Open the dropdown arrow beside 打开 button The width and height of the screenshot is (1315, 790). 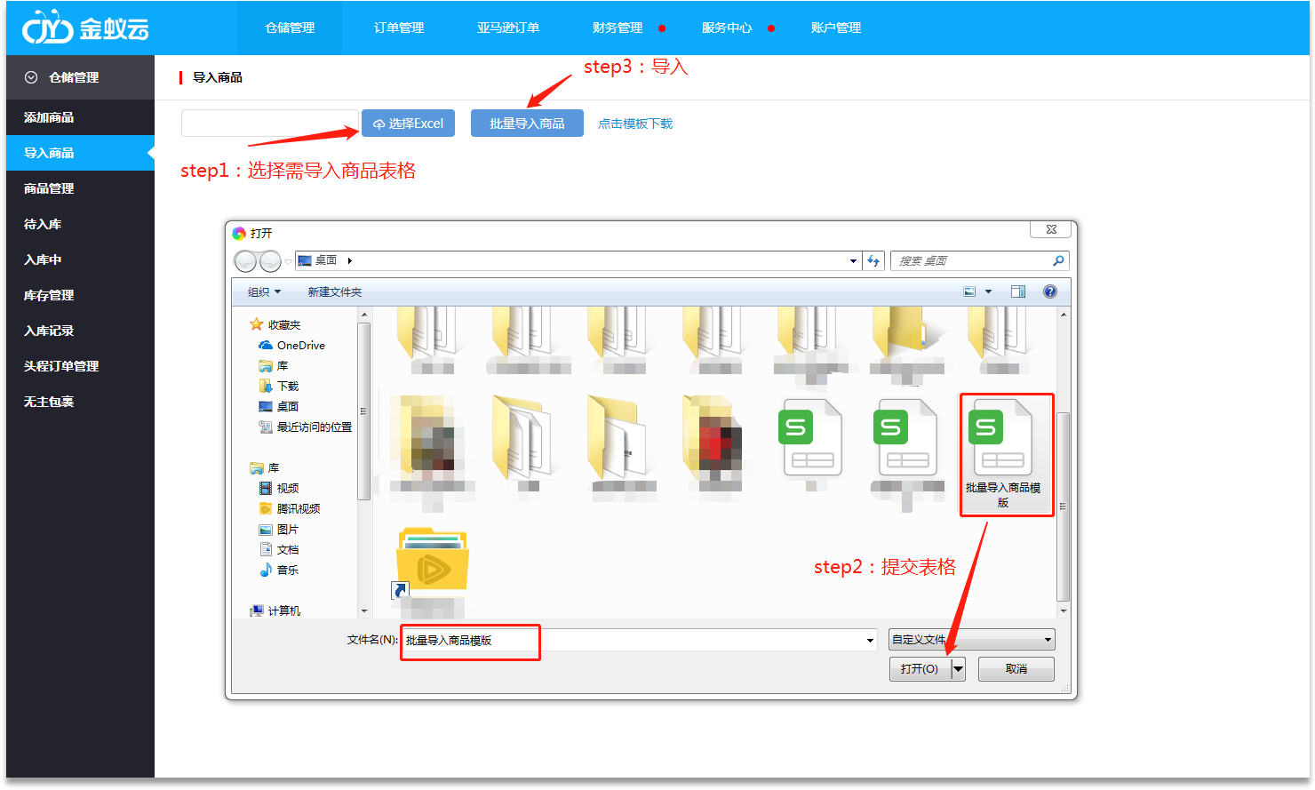click(958, 669)
